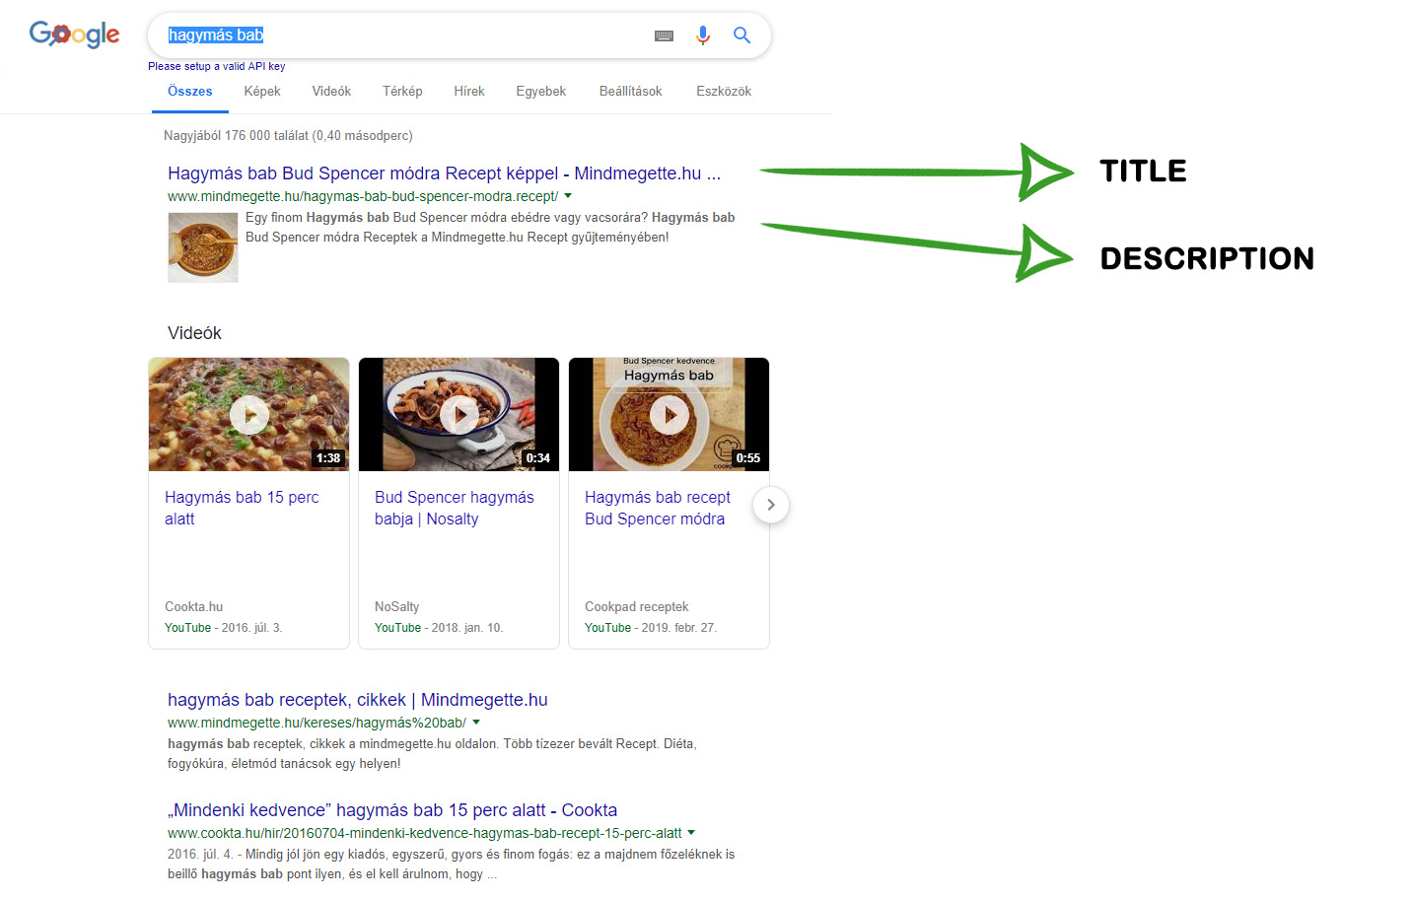Expand dropdown arrow next to mindmegette.hu recept URL
The height and width of the screenshot is (899, 1411).
[568, 196]
